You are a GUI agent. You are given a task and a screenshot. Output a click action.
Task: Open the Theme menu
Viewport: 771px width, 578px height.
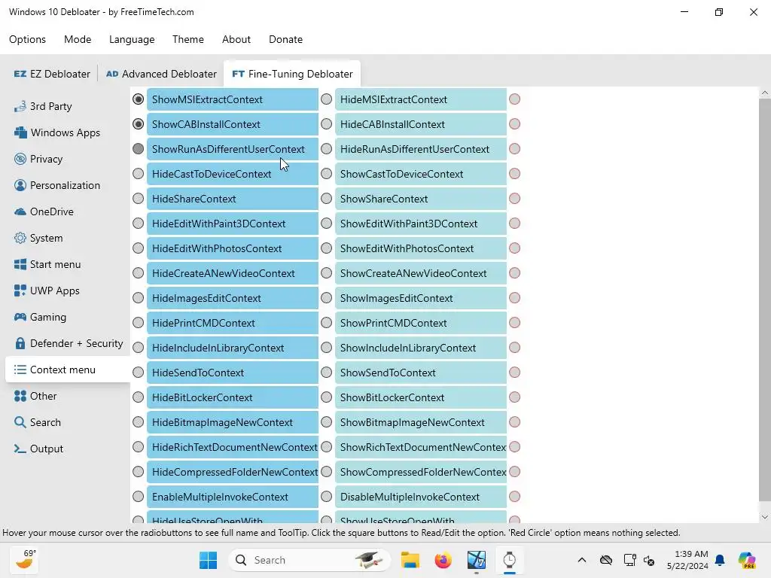point(187,39)
